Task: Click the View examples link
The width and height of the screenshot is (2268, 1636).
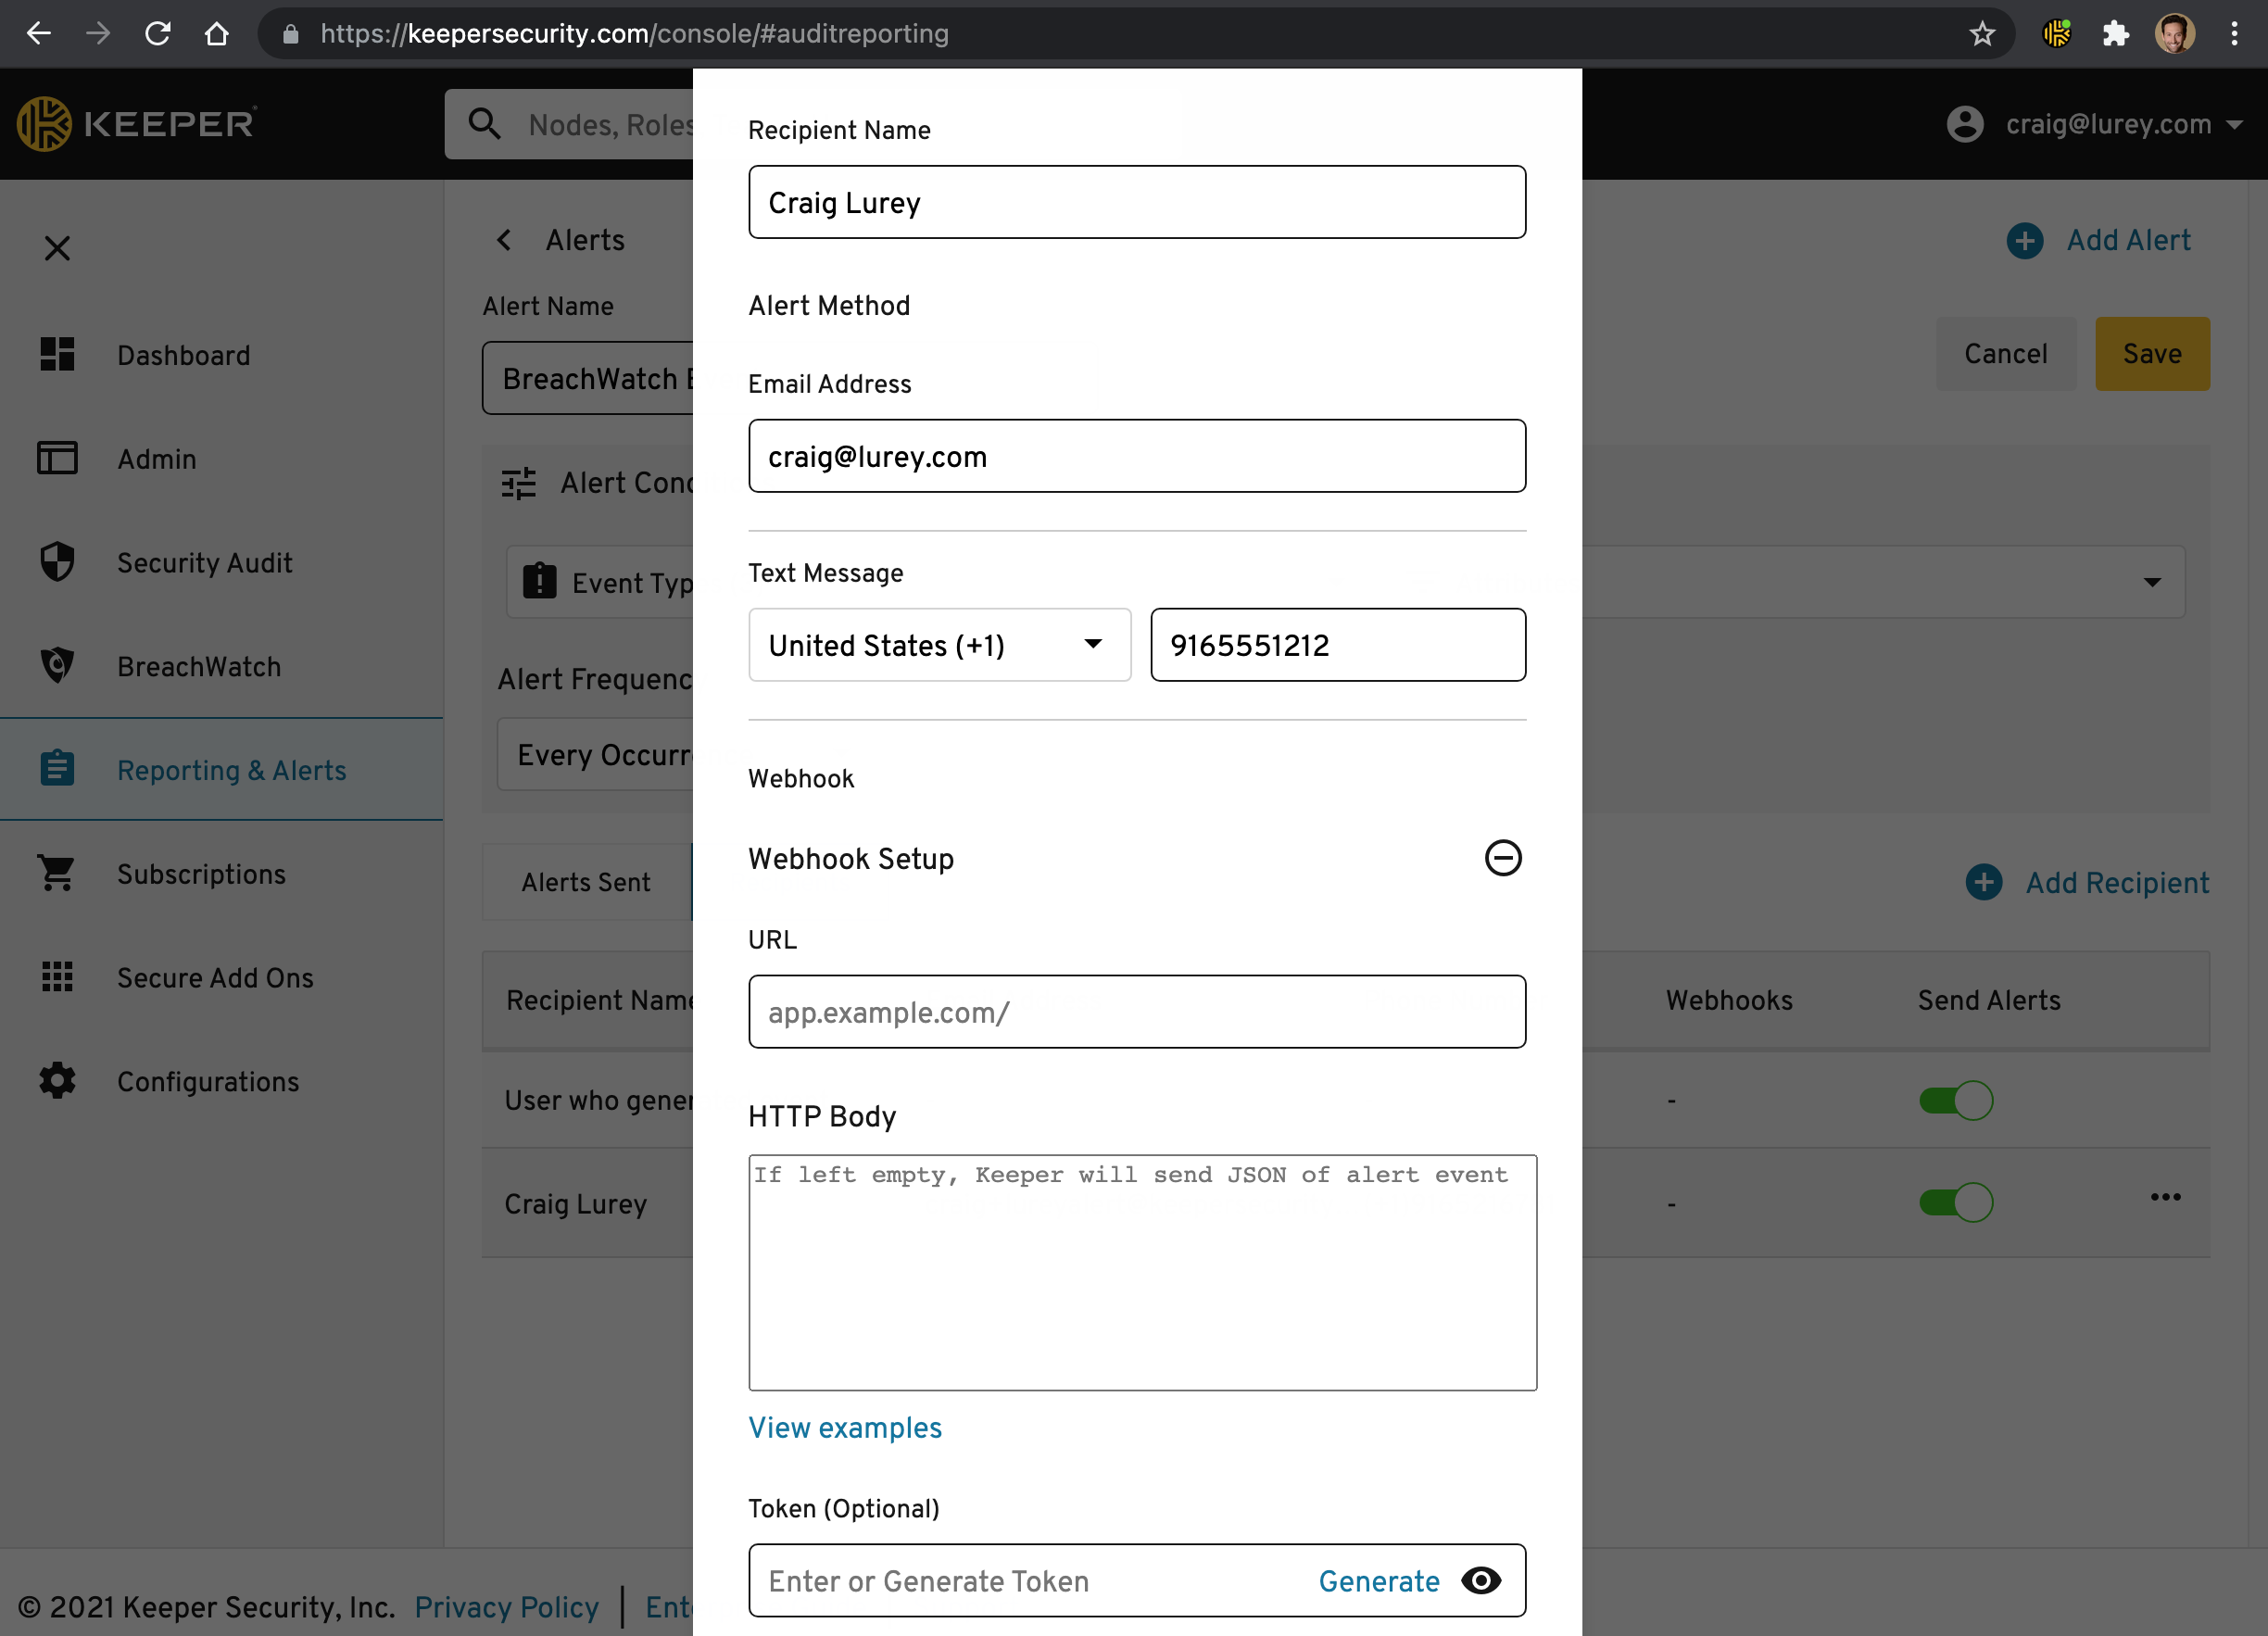Action: (x=845, y=1428)
